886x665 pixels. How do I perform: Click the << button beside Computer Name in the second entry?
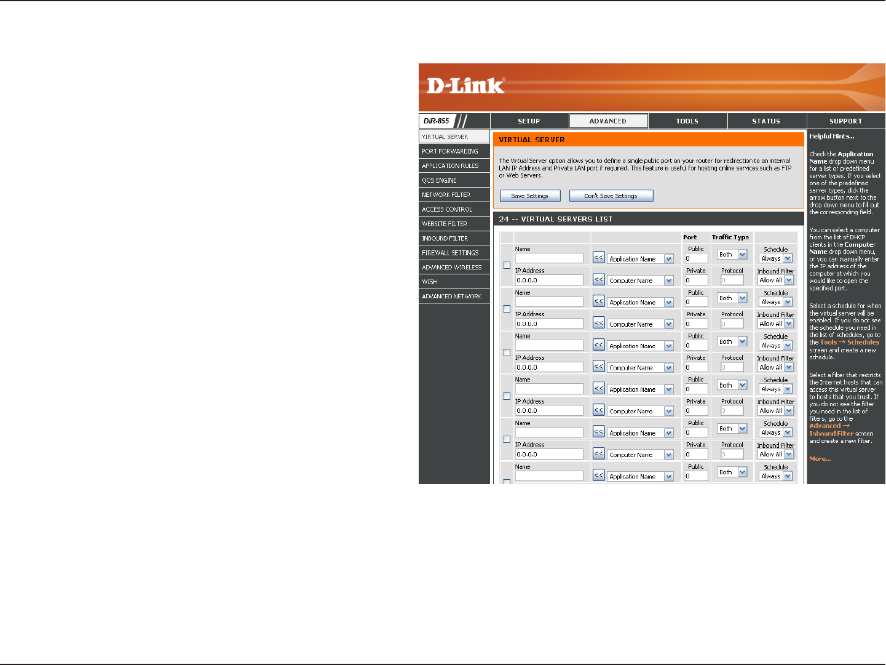coord(598,323)
